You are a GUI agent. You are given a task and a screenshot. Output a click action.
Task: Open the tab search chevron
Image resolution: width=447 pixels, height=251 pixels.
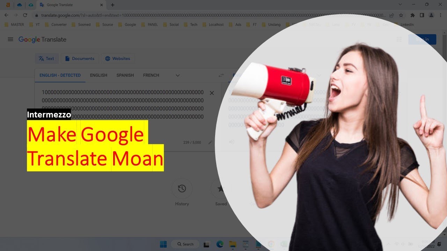click(x=400, y=5)
